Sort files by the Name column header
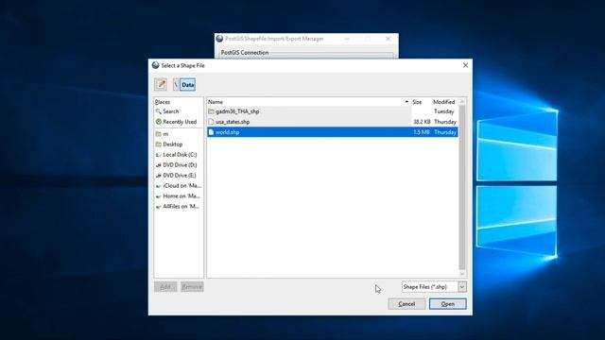The image size is (605, 340). pyautogui.click(x=309, y=102)
